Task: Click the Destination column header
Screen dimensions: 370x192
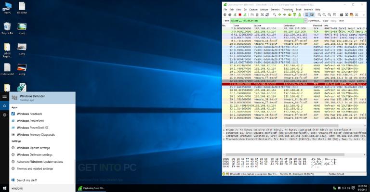Action: 290,26
